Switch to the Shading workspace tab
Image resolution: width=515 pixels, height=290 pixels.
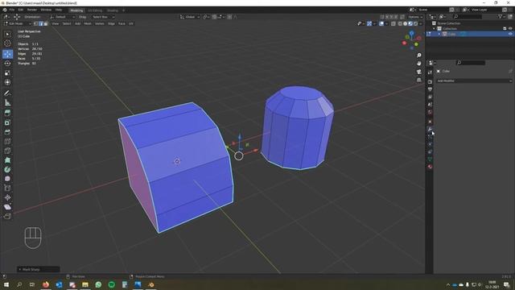tap(113, 10)
